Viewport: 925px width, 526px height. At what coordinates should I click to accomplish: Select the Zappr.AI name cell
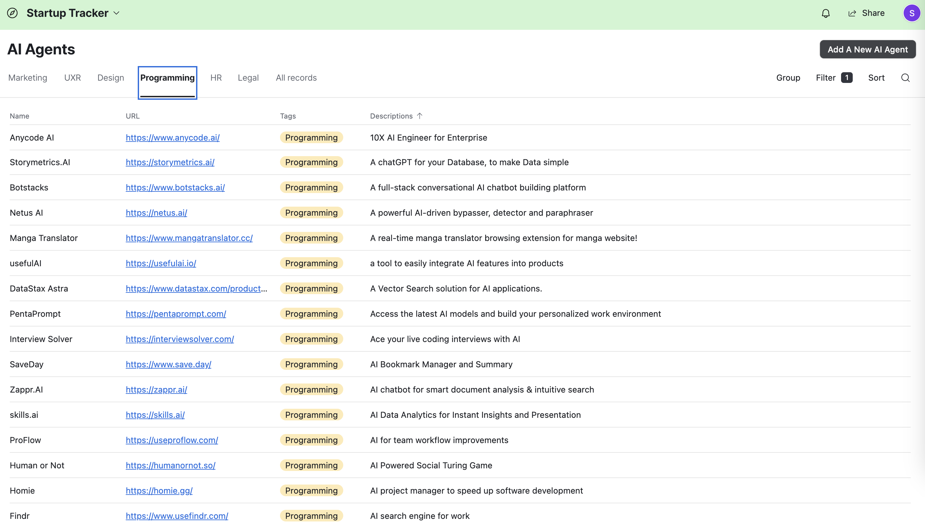(26, 390)
